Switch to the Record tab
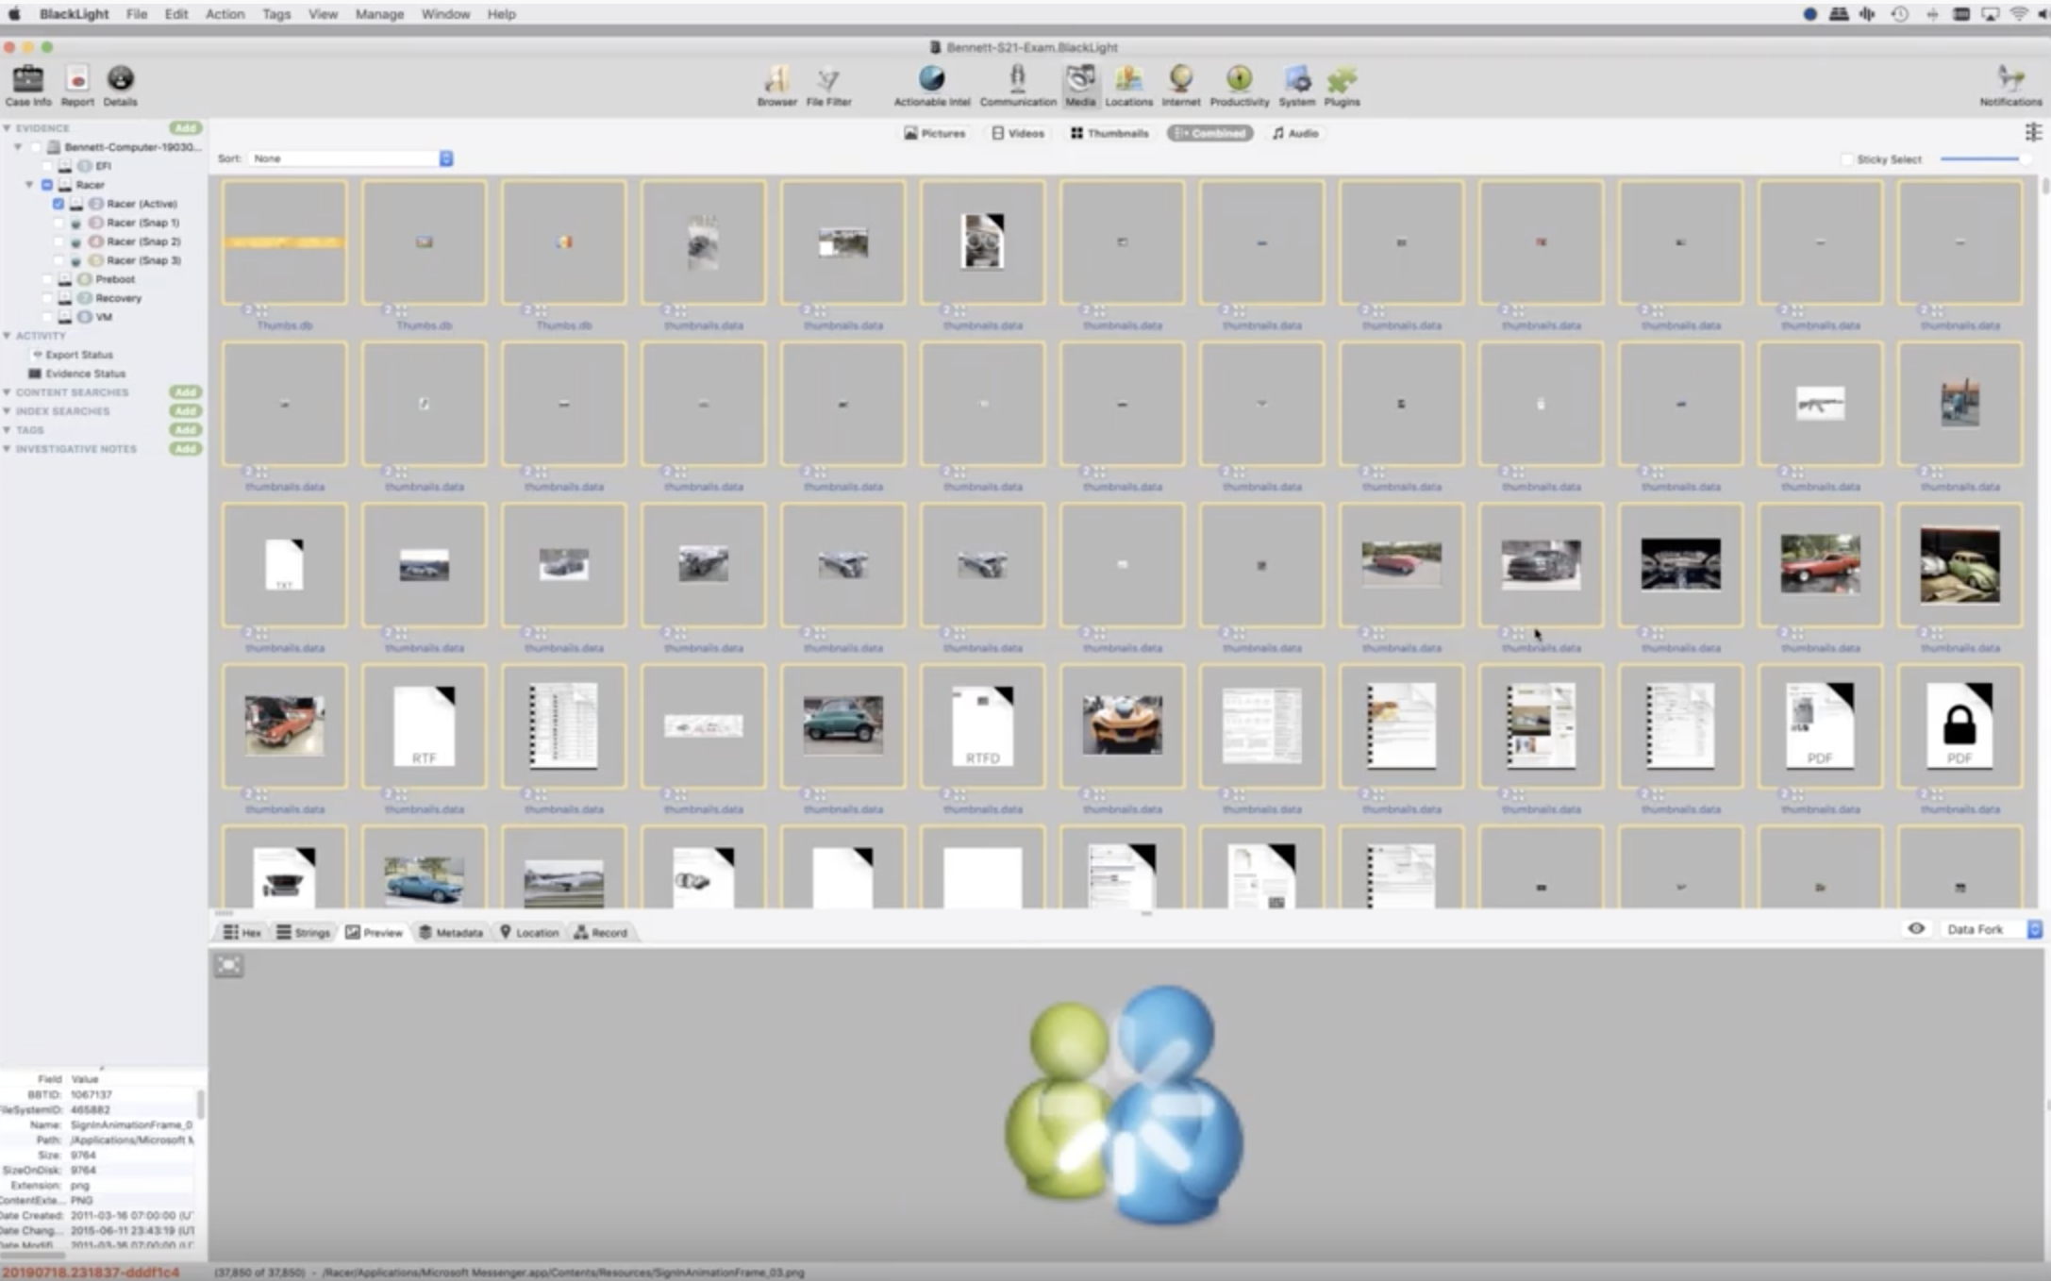The image size is (2051, 1281). pos(600,932)
